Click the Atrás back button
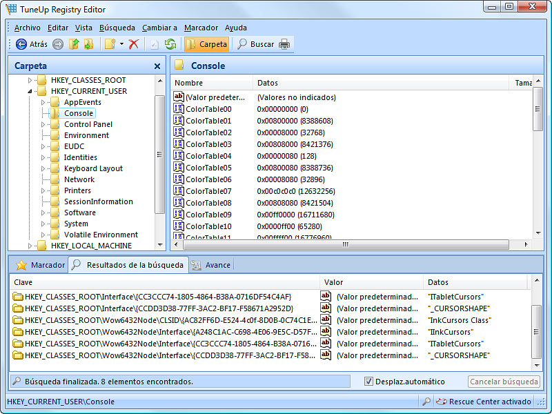552x414 pixels. 32,44
